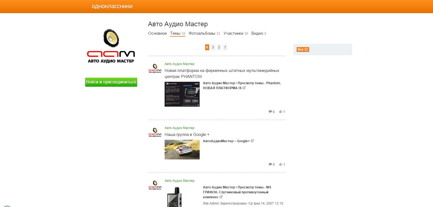433x207 pixels.
Task: Click the Авто Аудио Мастер group logo image
Action: click(111, 46)
